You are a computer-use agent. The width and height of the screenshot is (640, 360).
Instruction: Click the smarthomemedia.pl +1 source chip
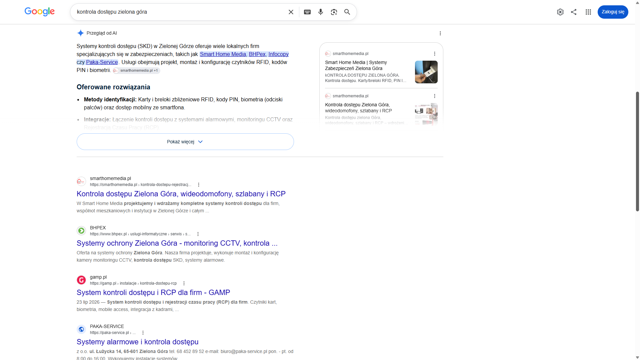[137, 70]
